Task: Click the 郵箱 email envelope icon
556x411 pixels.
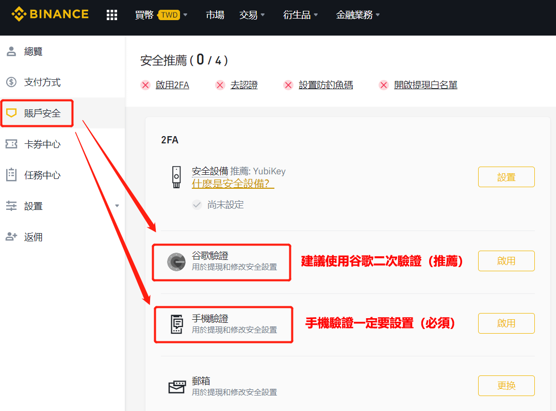Action: pos(177,385)
